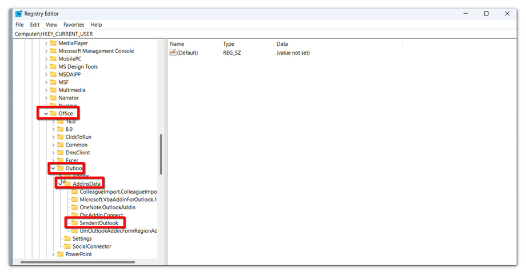Open the Edit menu
526x275 pixels.
pyautogui.click(x=34, y=25)
